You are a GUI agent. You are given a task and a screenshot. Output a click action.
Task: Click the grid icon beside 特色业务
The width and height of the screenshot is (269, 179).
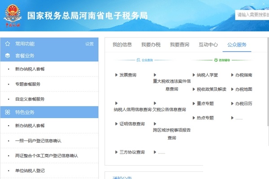click(7, 112)
